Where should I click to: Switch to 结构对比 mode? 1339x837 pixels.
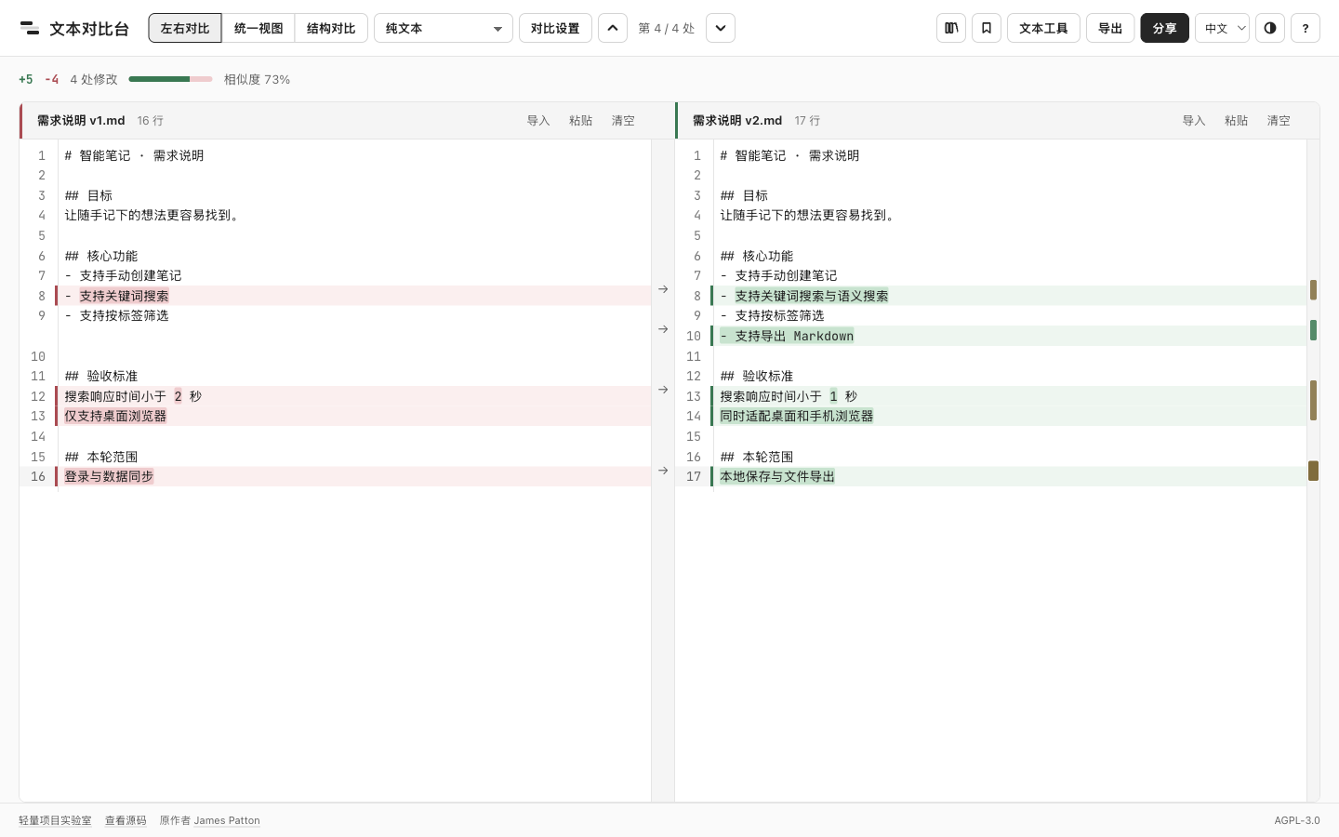point(331,28)
